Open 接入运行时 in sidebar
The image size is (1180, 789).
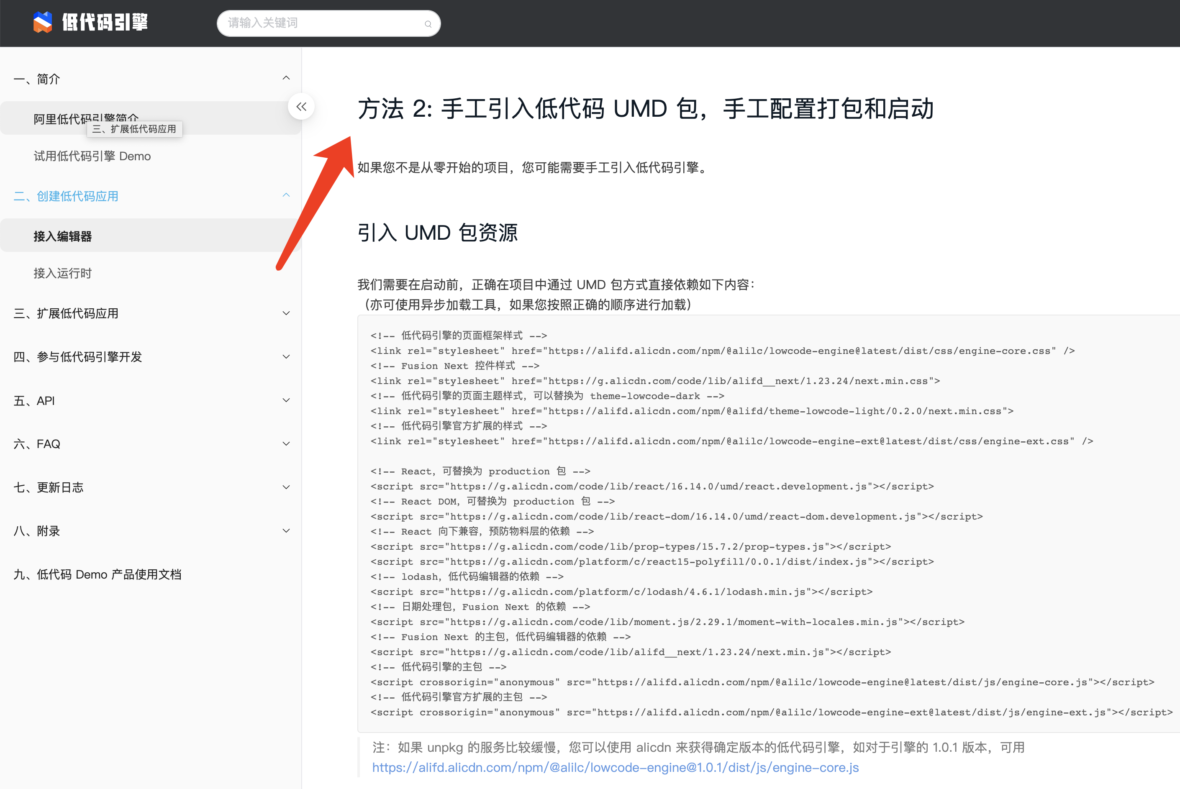point(62,273)
